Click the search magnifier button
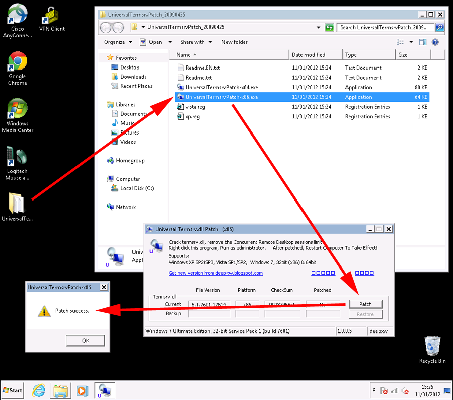The image size is (453, 400). point(440,28)
